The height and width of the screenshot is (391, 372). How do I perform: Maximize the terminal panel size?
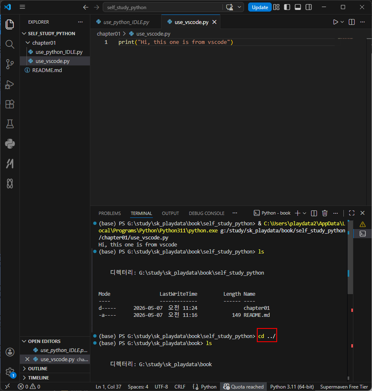(352, 213)
